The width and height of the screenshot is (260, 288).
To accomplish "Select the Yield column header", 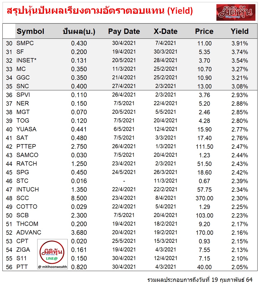I will point(240,31).
